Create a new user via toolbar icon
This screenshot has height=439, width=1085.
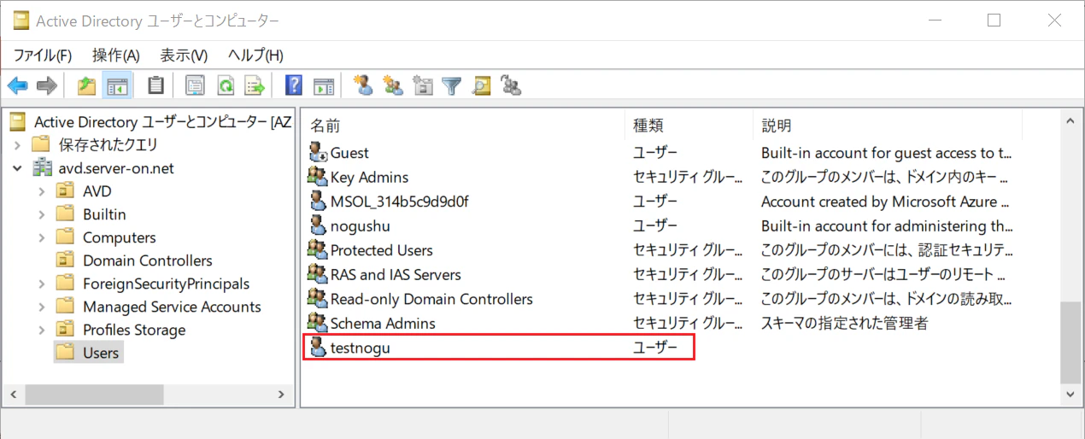pyautogui.click(x=364, y=85)
